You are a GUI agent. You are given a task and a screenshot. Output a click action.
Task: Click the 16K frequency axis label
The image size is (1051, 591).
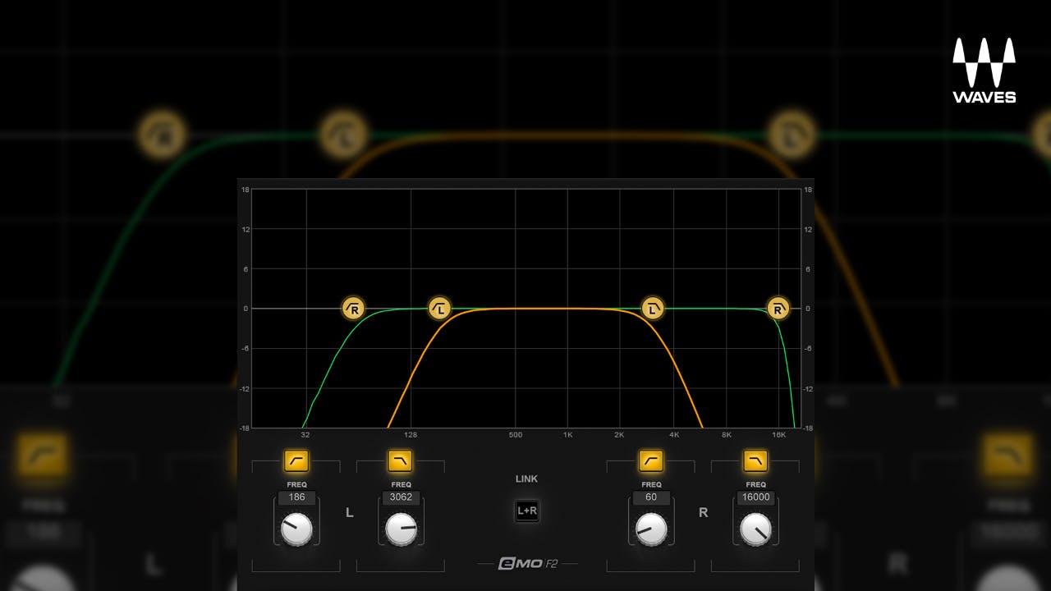(779, 435)
